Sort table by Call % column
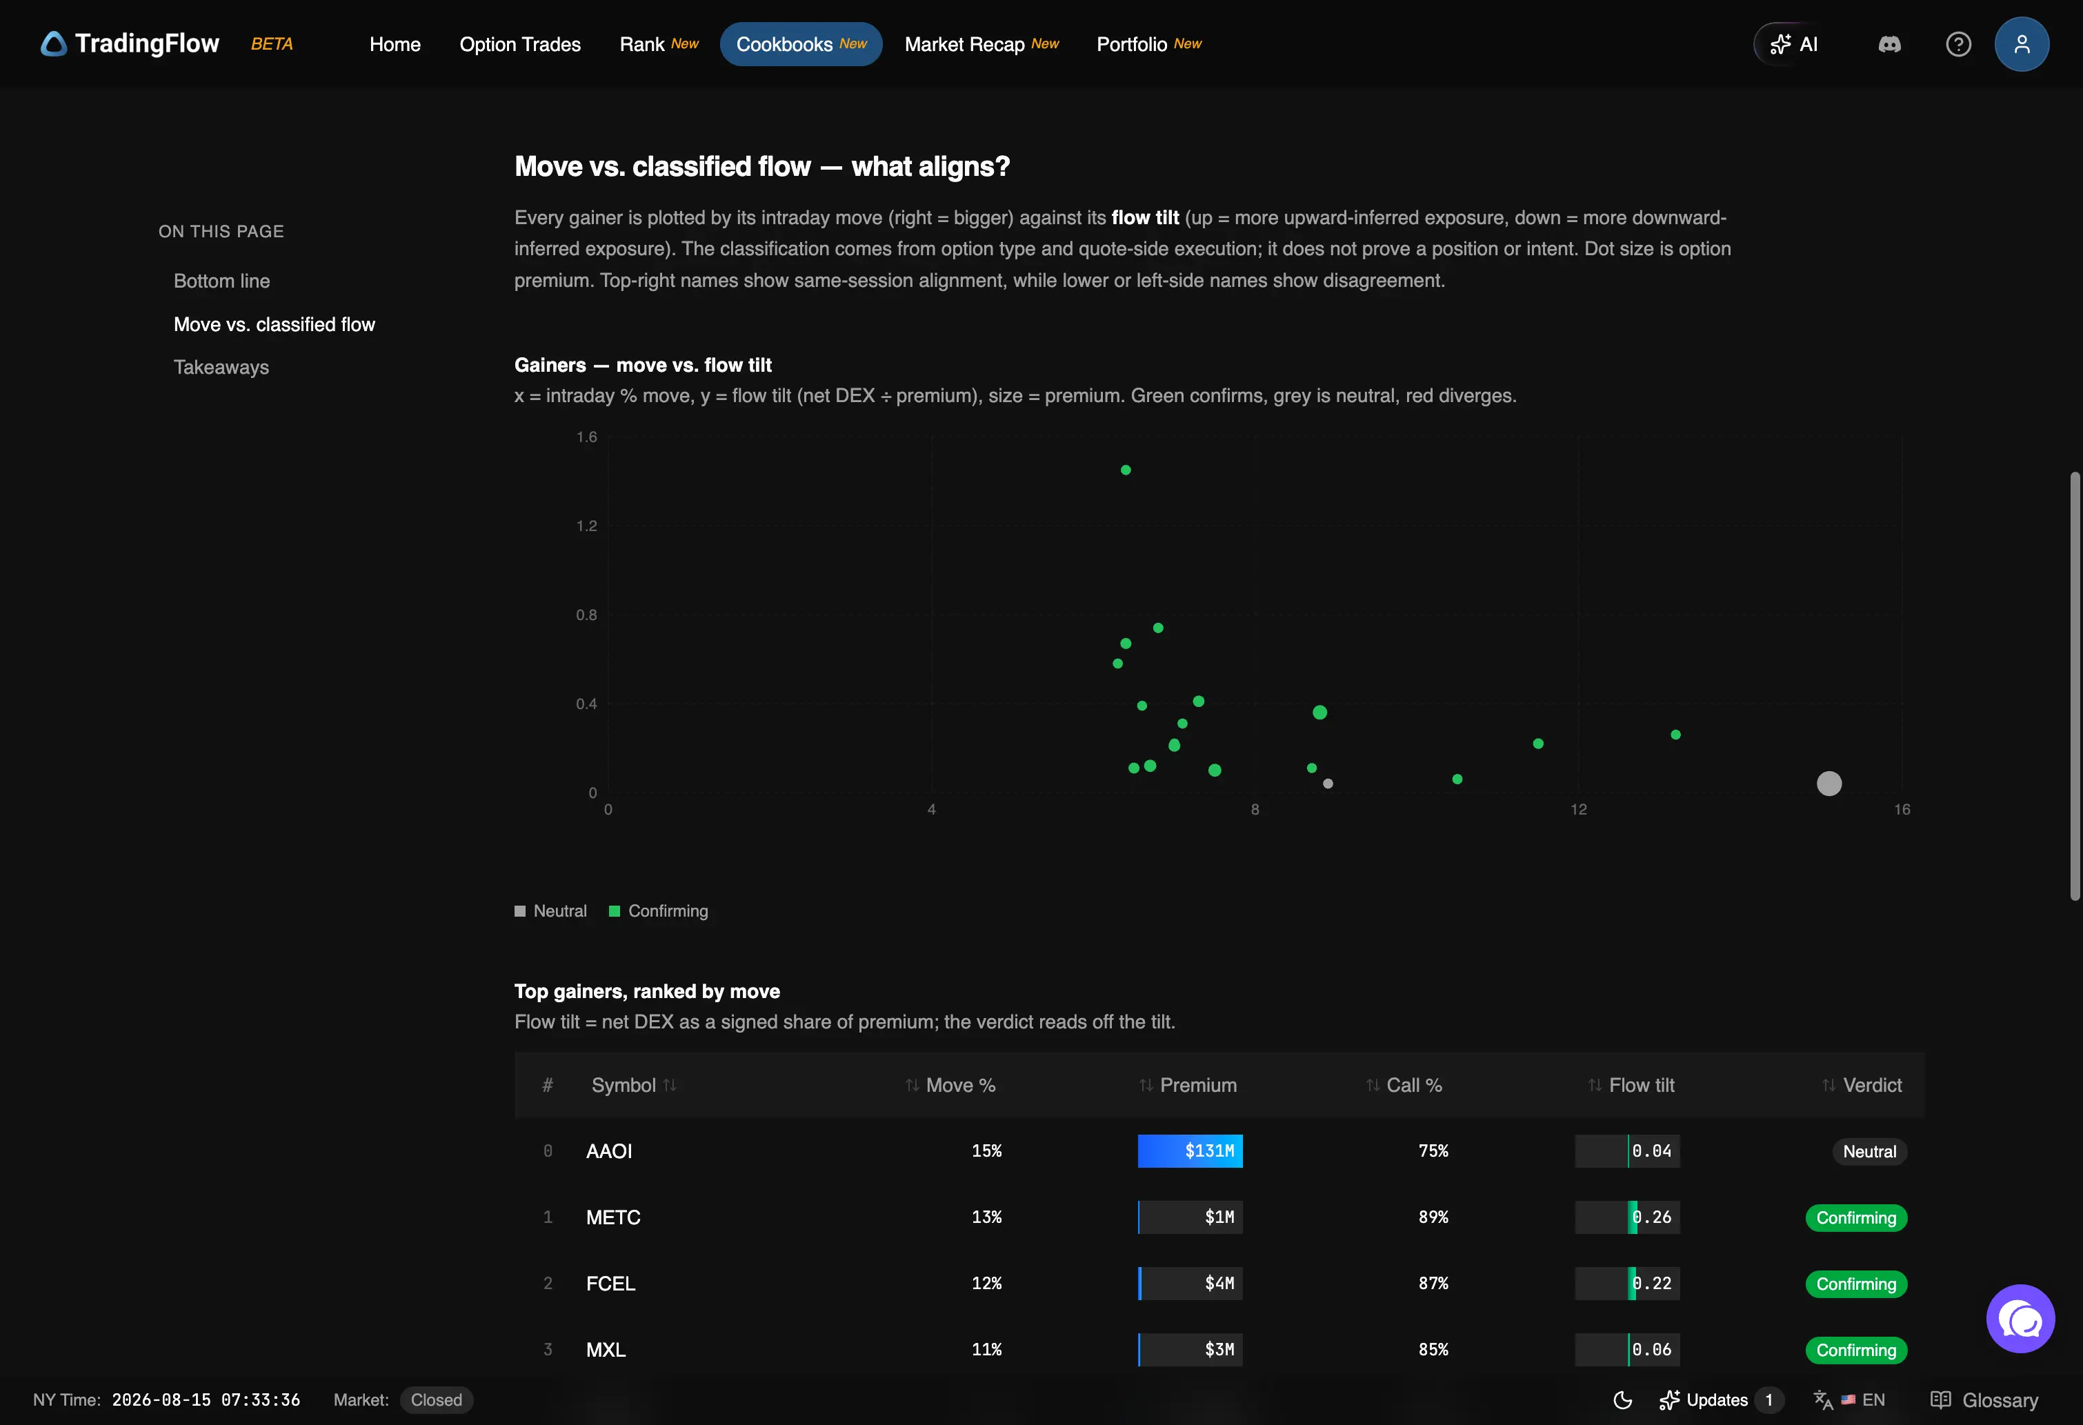This screenshot has height=1425, width=2083. pos(1404,1086)
